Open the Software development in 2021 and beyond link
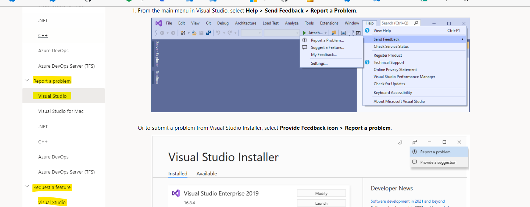Image resolution: width=530 pixels, height=207 pixels. point(408,201)
